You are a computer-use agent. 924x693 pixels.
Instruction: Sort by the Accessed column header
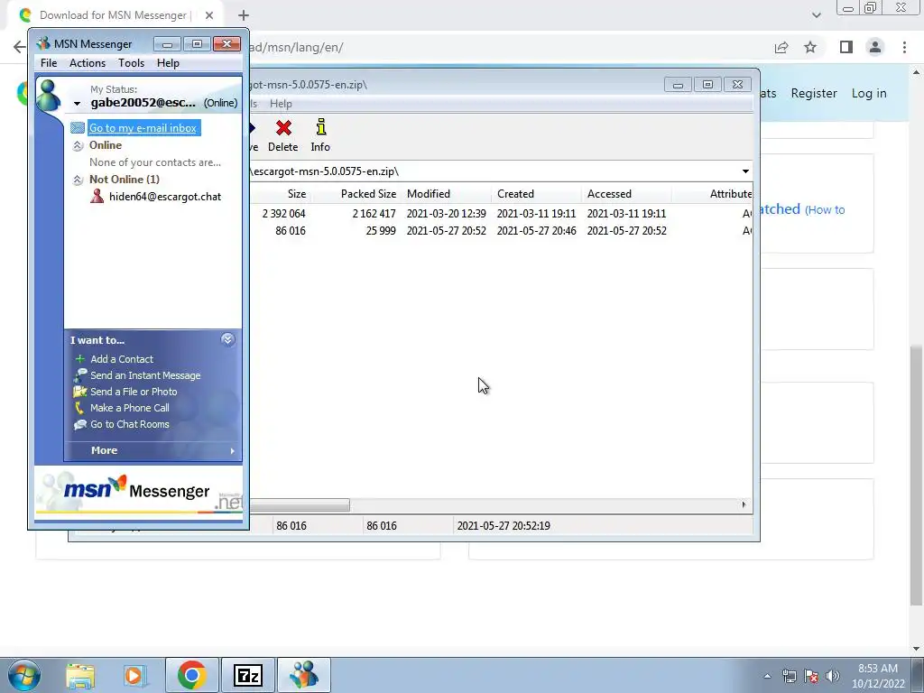click(609, 194)
